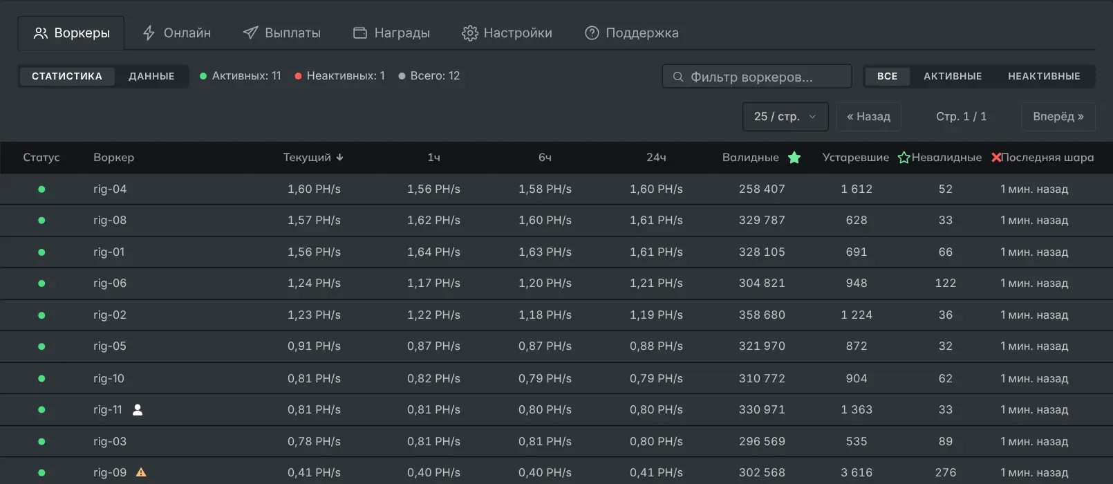Click the users icon beside Воркеры
This screenshot has width=1113, height=484.
pyautogui.click(x=41, y=33)
